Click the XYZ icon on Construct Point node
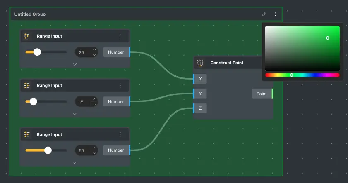The width and height of the screenshot is (348, 183). click(200, 63)
